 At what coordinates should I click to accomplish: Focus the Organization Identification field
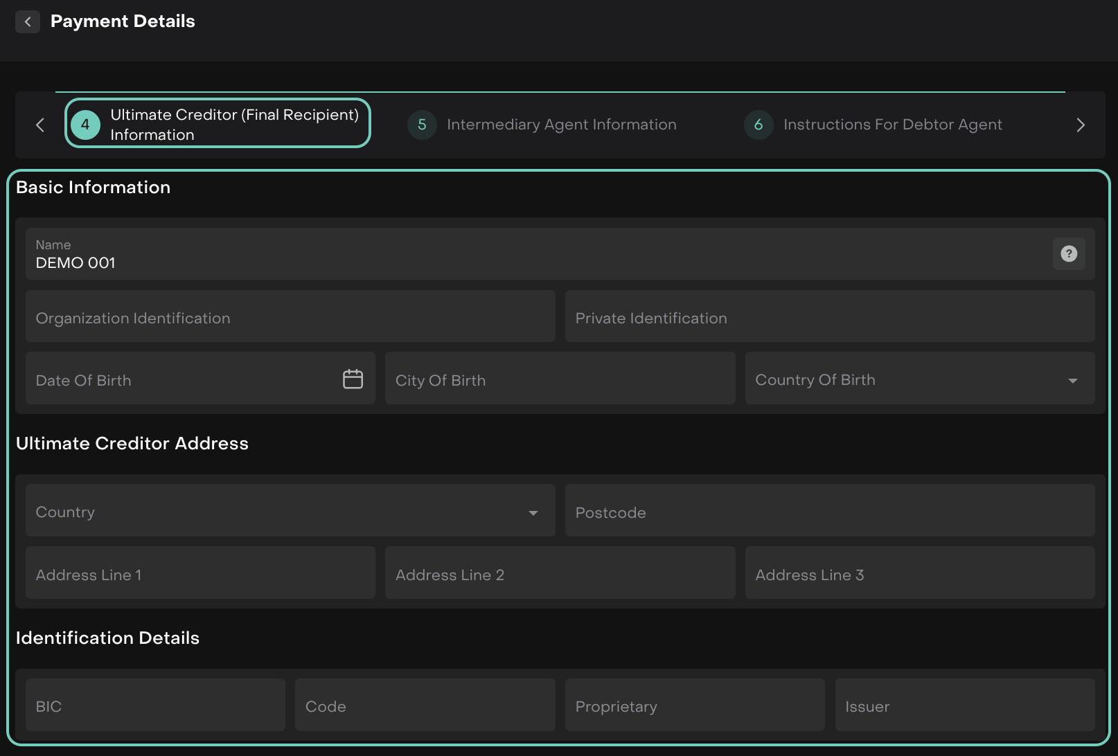tap(290, 316)
